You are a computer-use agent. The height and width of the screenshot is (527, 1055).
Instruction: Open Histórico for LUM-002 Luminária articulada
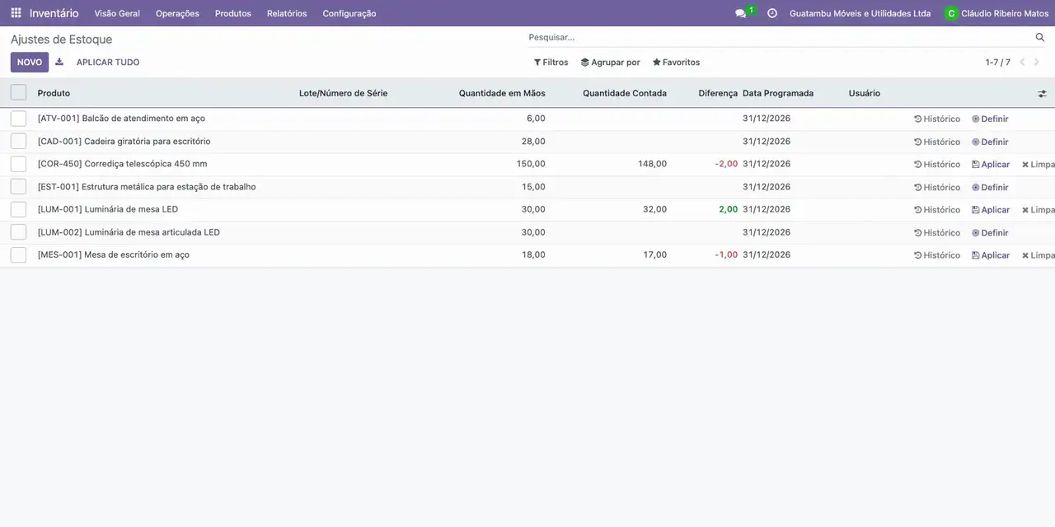[937, 232]
